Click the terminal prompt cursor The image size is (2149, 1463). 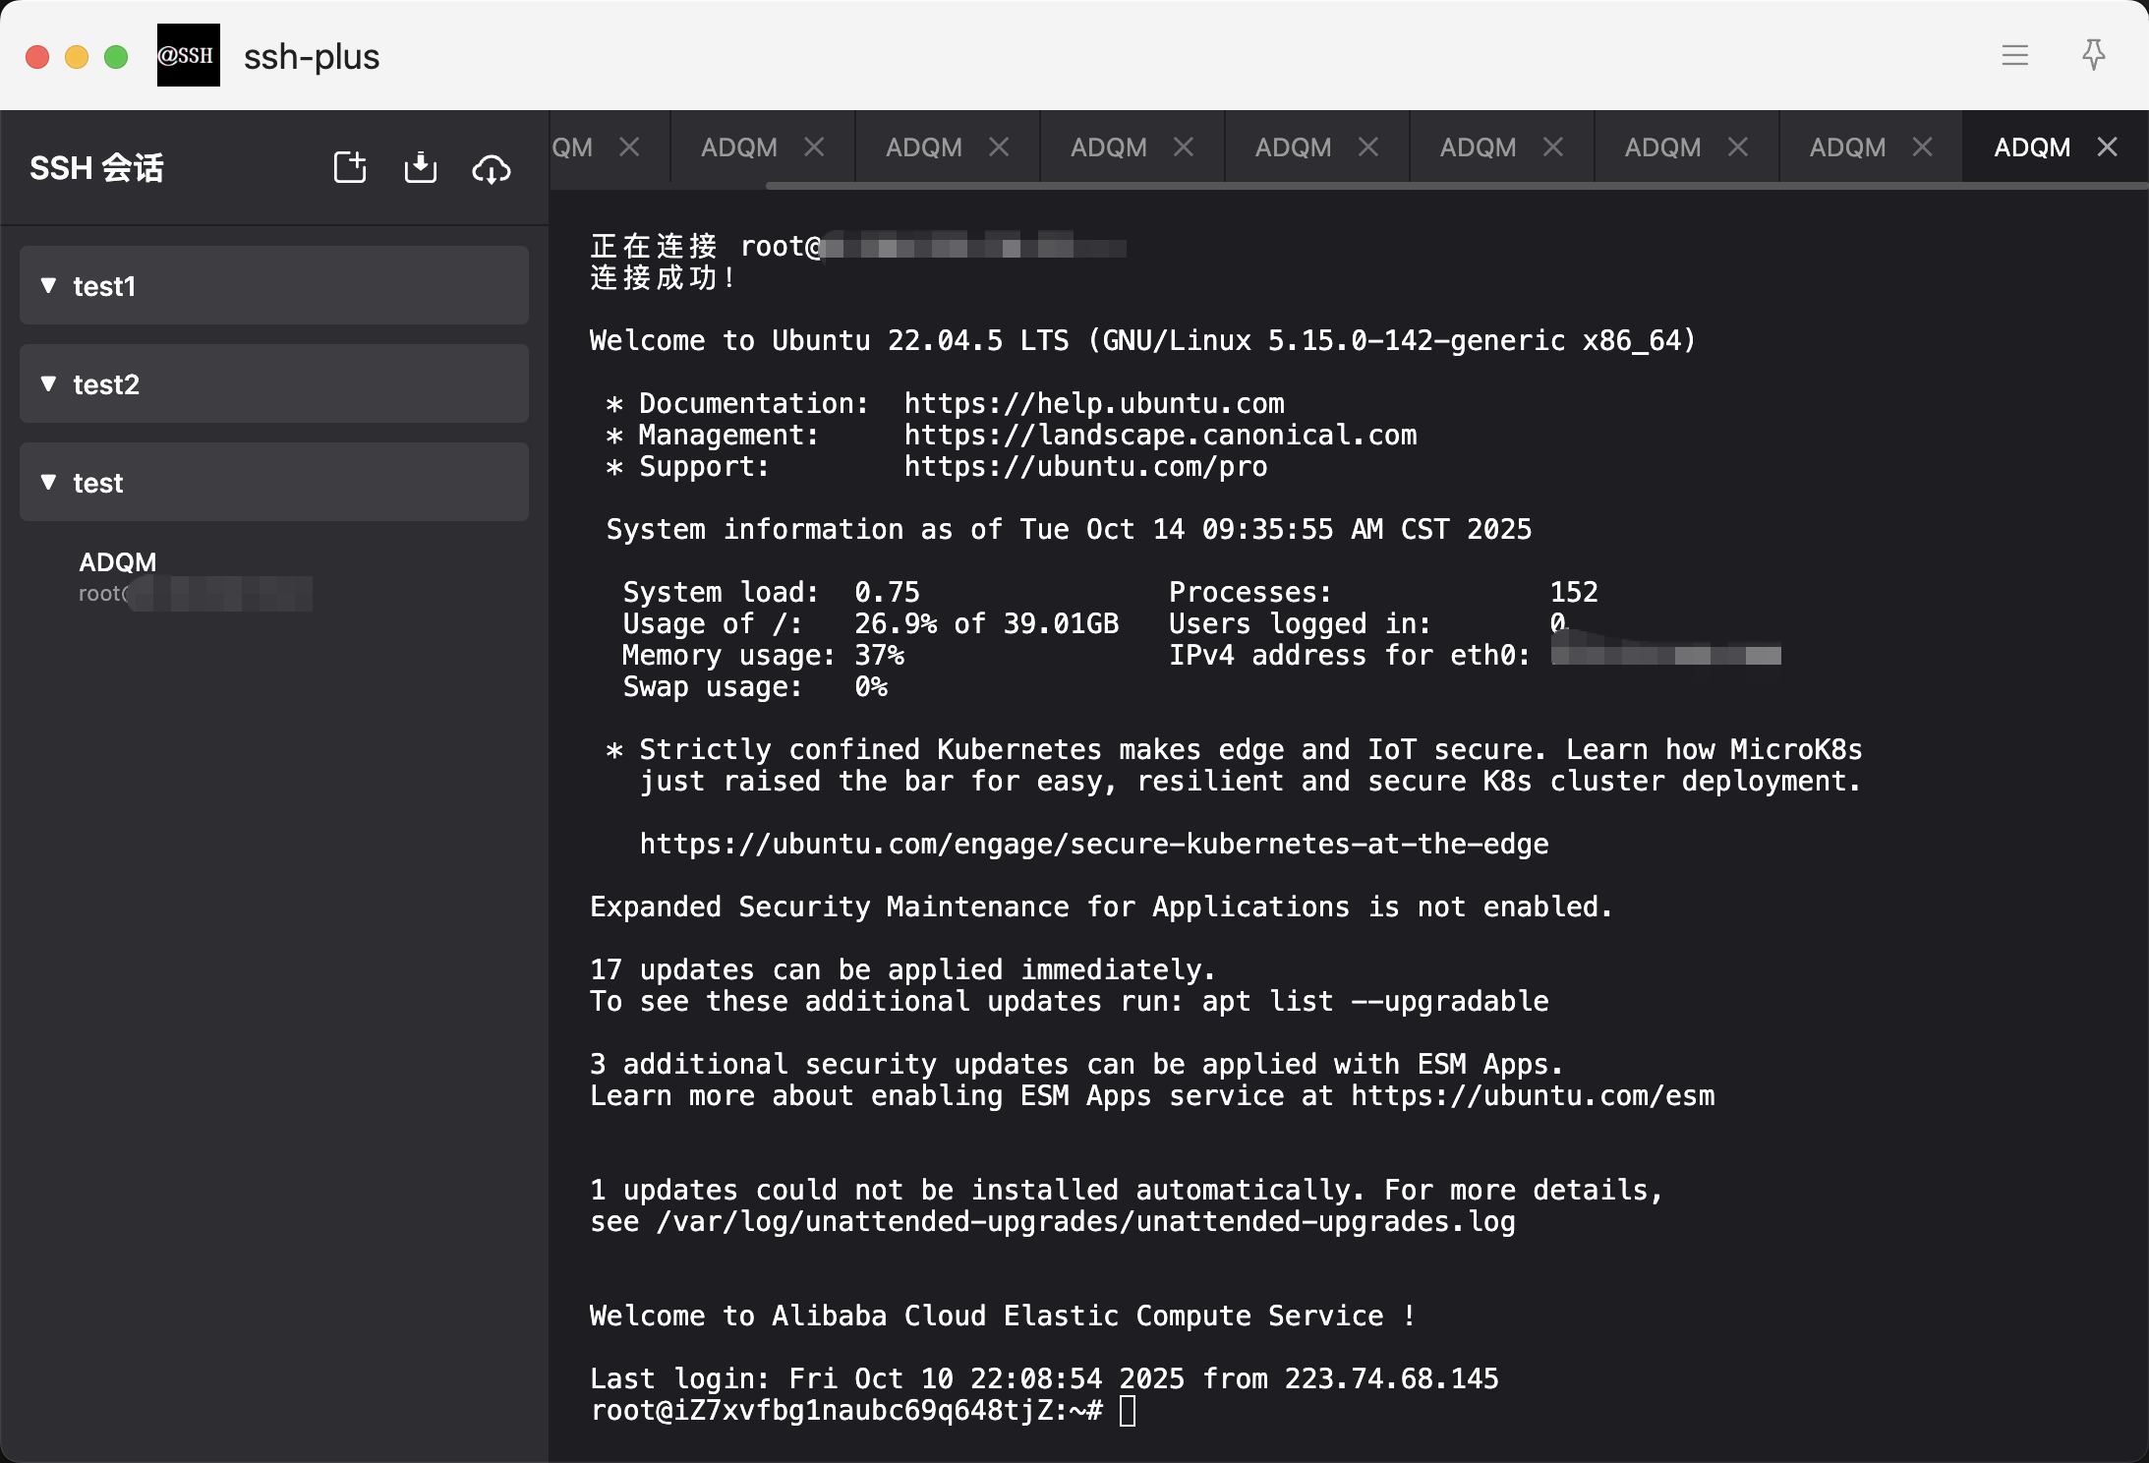click(1128, 1411)
